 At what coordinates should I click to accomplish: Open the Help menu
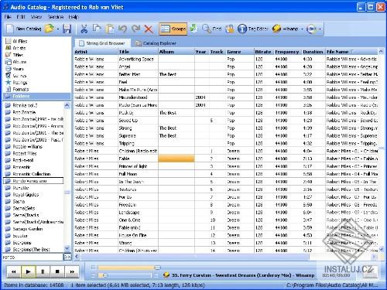click(74, 17)
